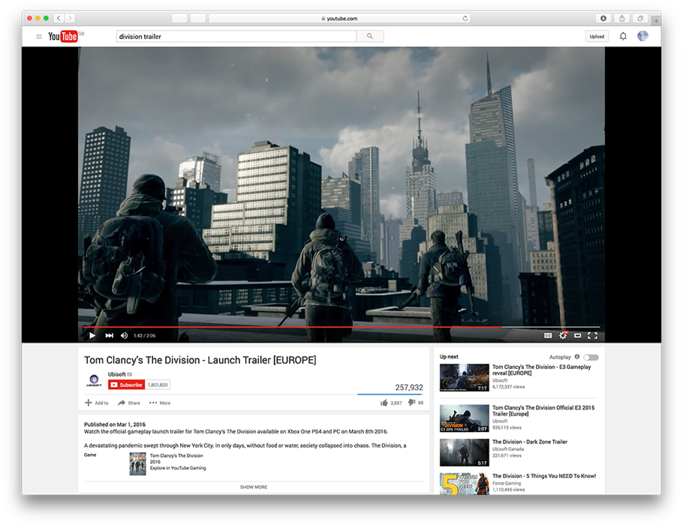Go back in Safari
The image size is (683, 525).
[x=59, y=18]
